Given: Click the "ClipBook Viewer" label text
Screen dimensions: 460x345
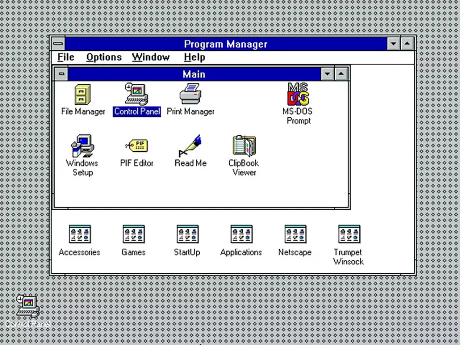Looking at the screenshot, I should pyautogui.click(x=244, y=168).
